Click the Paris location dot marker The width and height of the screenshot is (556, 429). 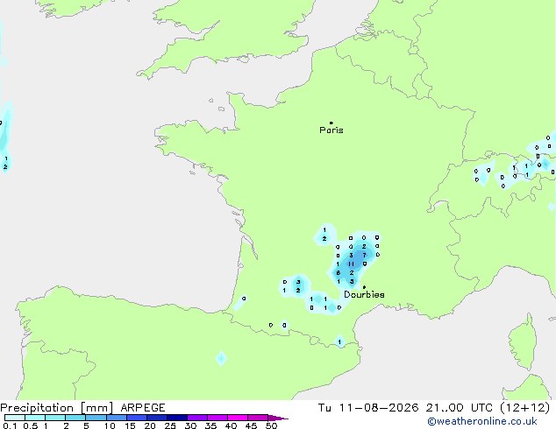click(x=331, y=123)
